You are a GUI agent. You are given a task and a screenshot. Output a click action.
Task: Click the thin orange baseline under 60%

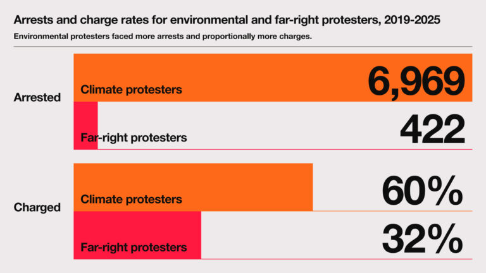[392, 210]
